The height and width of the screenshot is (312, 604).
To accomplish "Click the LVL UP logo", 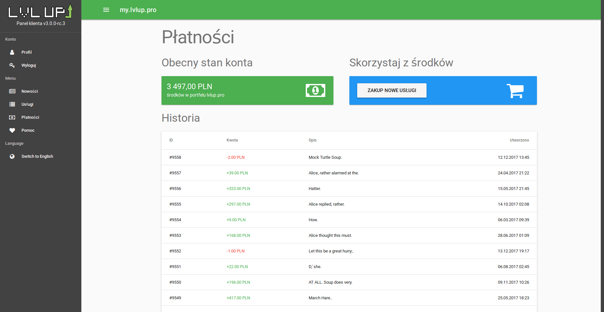I will pyautogui.click(x=40, y=11).
